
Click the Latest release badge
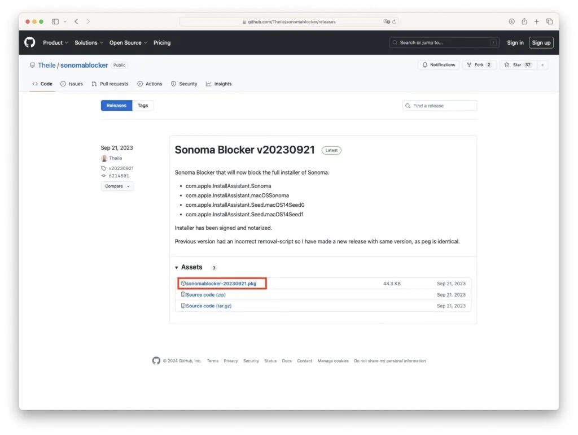tap(331, 150)
